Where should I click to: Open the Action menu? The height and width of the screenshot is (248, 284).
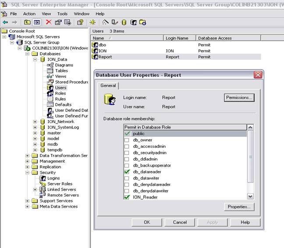29,14
